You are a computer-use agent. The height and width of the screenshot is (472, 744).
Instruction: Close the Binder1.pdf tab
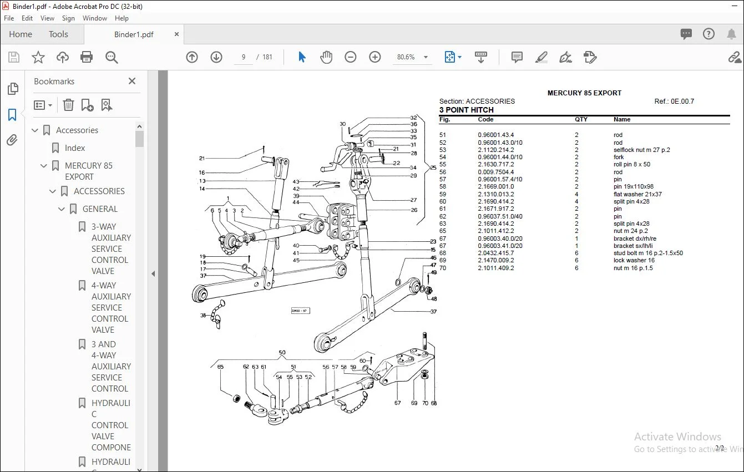tap(177, 34)
